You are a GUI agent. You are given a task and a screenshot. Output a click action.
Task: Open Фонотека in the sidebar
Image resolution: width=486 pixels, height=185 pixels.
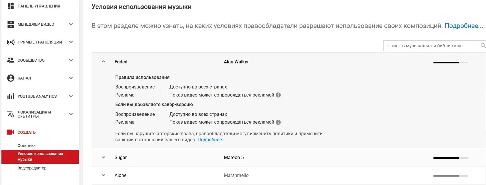(x=27, y=146)
